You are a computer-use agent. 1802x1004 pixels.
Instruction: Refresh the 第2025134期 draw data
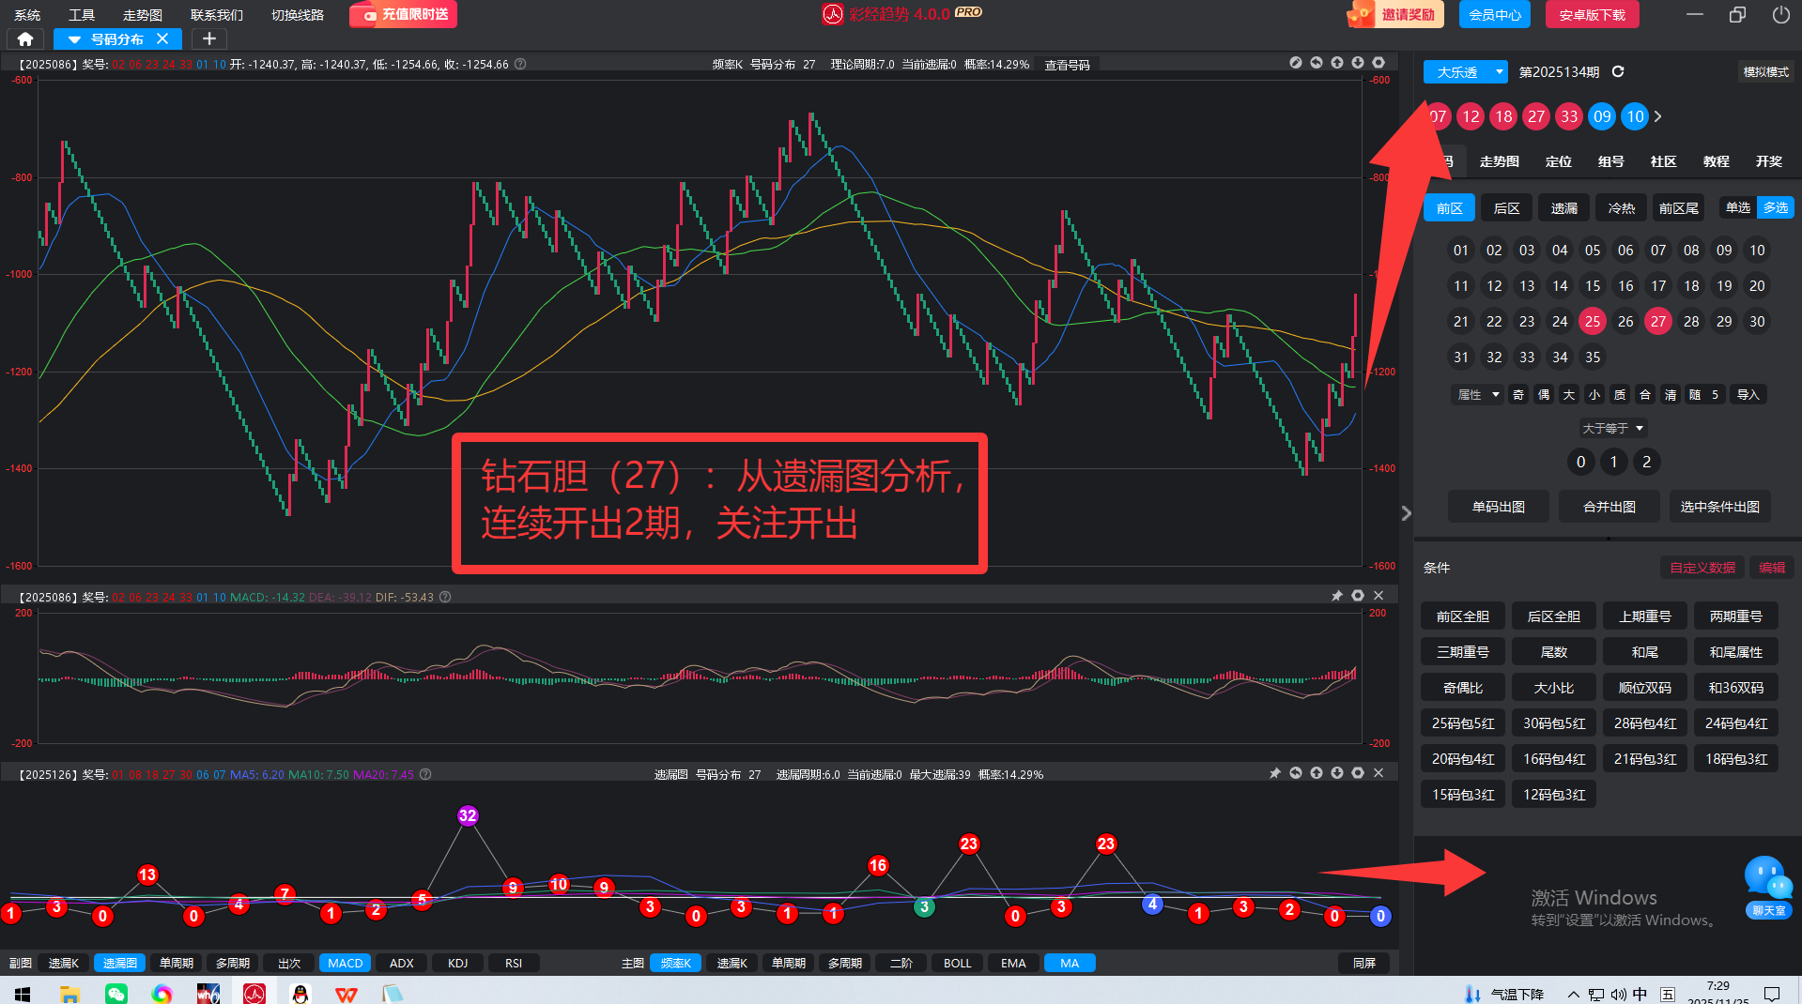[x=1618, y=71]
